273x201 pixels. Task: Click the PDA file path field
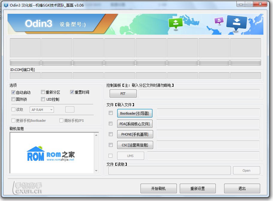coord(208,124)
